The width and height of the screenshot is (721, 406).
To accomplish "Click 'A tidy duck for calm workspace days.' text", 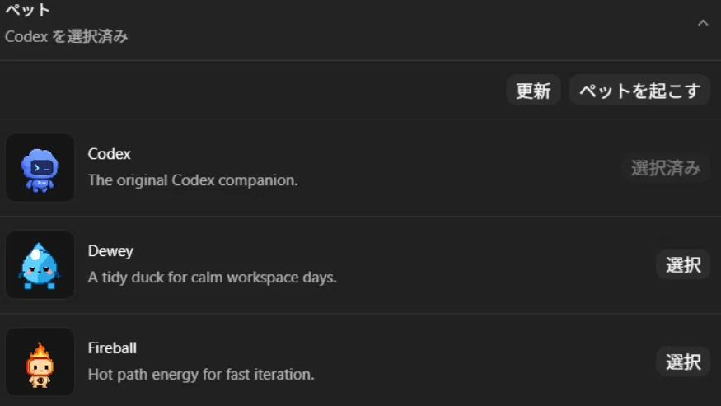I will [212, 278].
